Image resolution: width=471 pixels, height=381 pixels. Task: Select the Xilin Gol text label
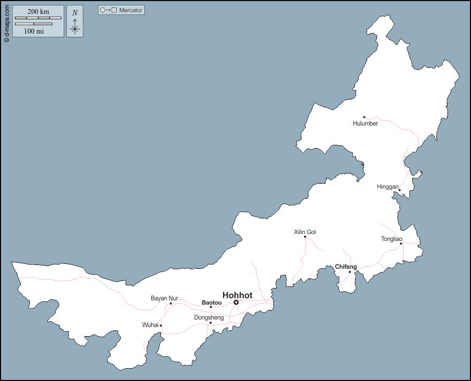[305, 232]
